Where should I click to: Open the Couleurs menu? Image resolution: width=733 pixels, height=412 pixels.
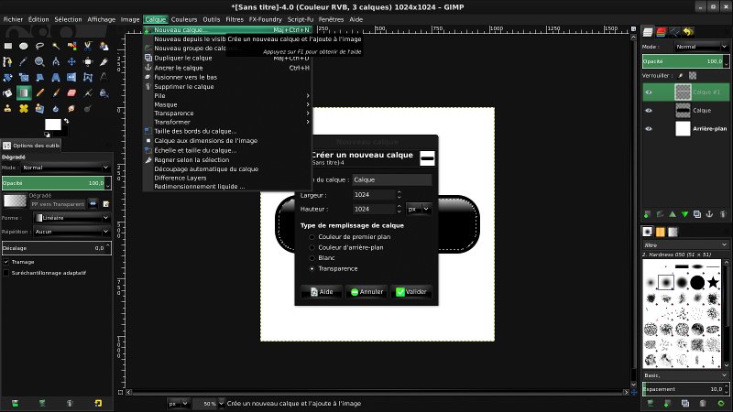tap(184, 19)
